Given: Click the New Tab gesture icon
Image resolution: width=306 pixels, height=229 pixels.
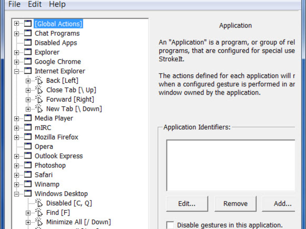Looking at the screenshot, I should coord(39,109).
